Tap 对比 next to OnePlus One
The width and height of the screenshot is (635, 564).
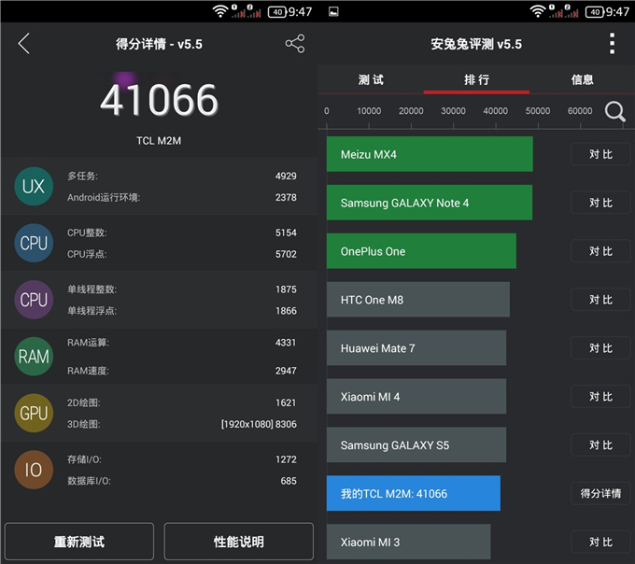[600, 251]
